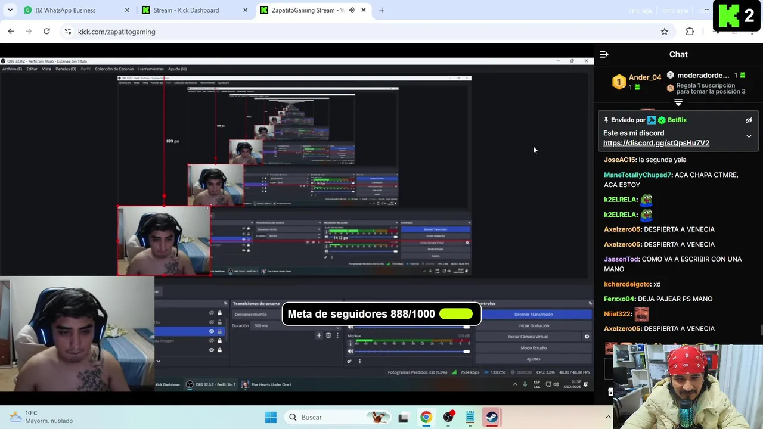Open moderadorde... in leaderboard second place
The height and width of the screenshot is (429, 763).
click(703, 76)
